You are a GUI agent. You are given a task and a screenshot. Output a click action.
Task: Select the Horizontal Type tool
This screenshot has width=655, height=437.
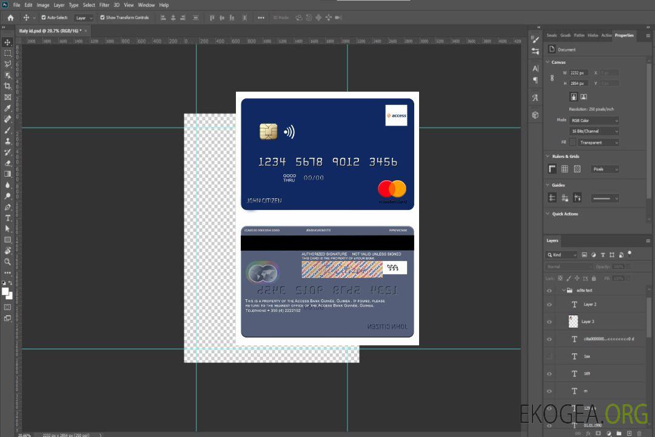pos(7,218)
